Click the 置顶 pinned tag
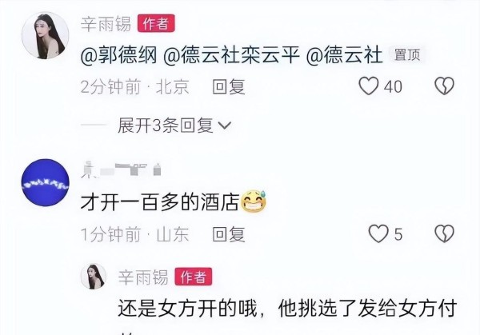Screen dimensions: 480x335 pos(407,55)
